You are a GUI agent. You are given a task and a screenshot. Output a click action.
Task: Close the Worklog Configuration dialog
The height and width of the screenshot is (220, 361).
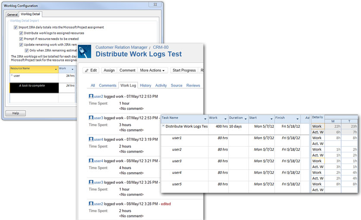[x=155, y=4]
